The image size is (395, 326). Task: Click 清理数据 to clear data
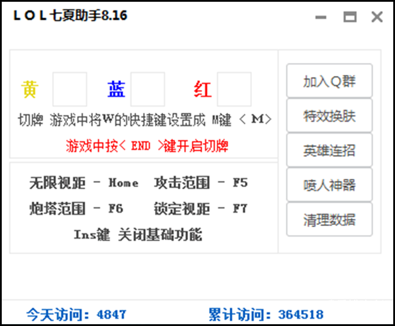(329, 220)
